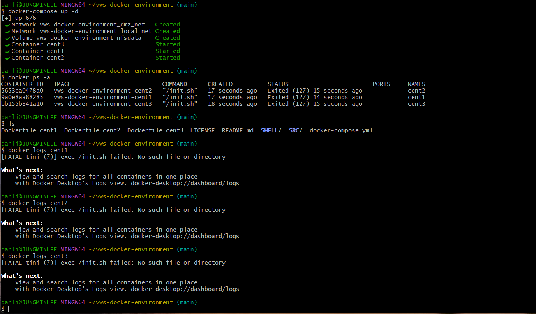Click name 'cent3' in the NAMES column
Image resolution: width=536 pixels, height=314 pixels.
(x=416, y=104)
